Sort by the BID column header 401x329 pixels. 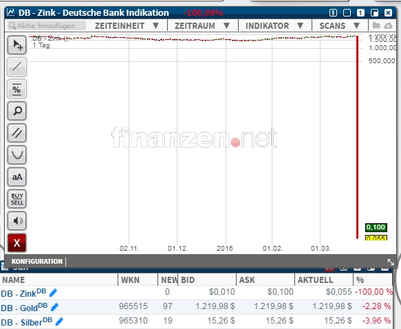pyautogui.click(x=207, y=280)
